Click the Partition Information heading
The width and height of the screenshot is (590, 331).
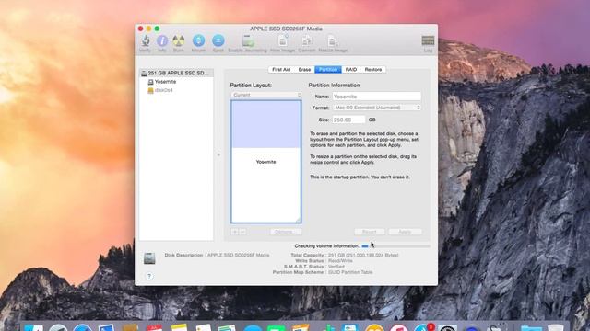point(334,86)
